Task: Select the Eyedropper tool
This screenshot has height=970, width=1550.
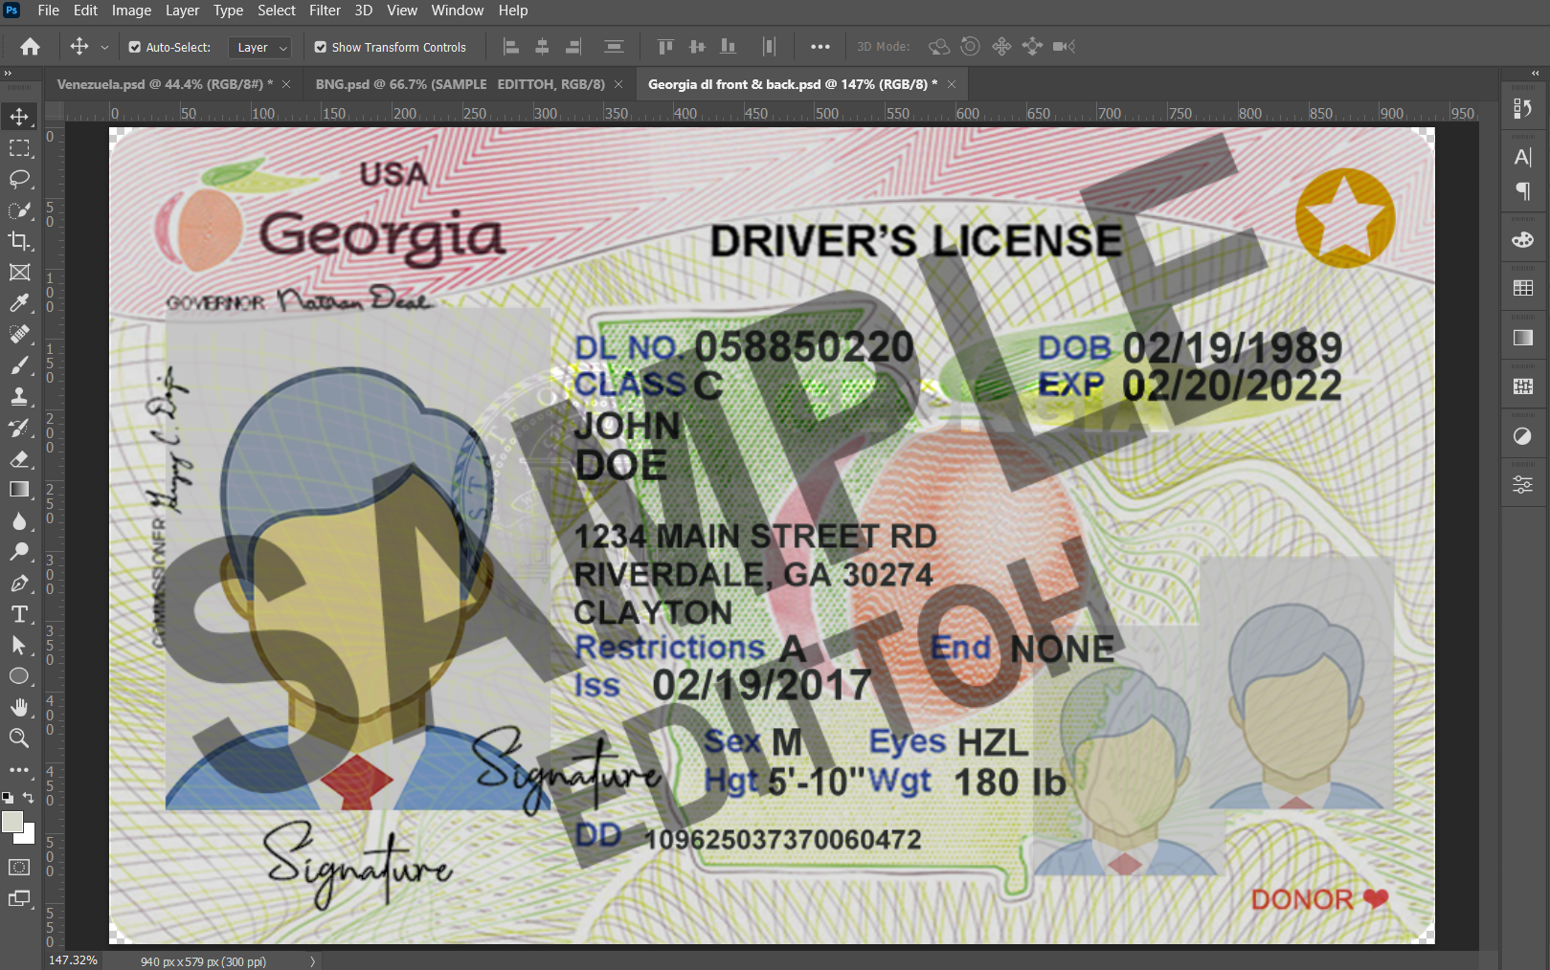Action: point(19,303)
